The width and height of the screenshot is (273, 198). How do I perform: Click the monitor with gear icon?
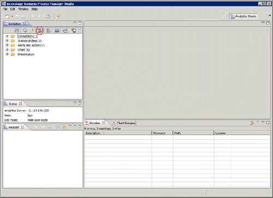pos(74,31)
